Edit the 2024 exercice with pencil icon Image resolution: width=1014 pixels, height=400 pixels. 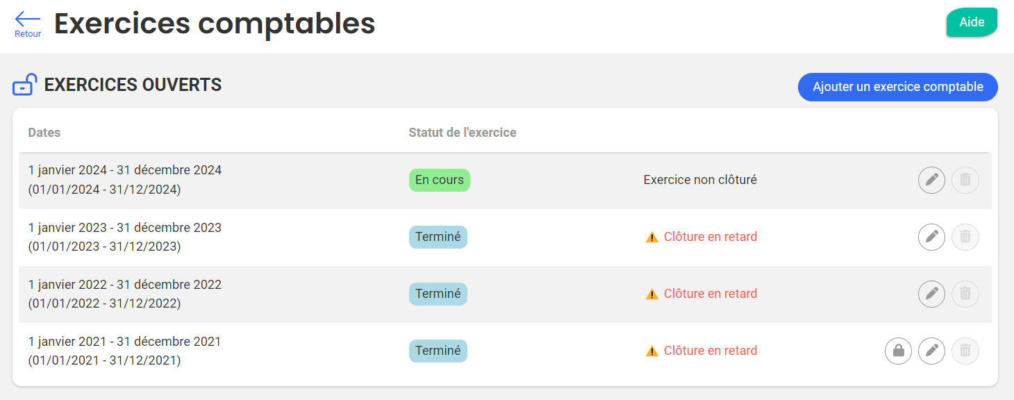click(931, 180)
